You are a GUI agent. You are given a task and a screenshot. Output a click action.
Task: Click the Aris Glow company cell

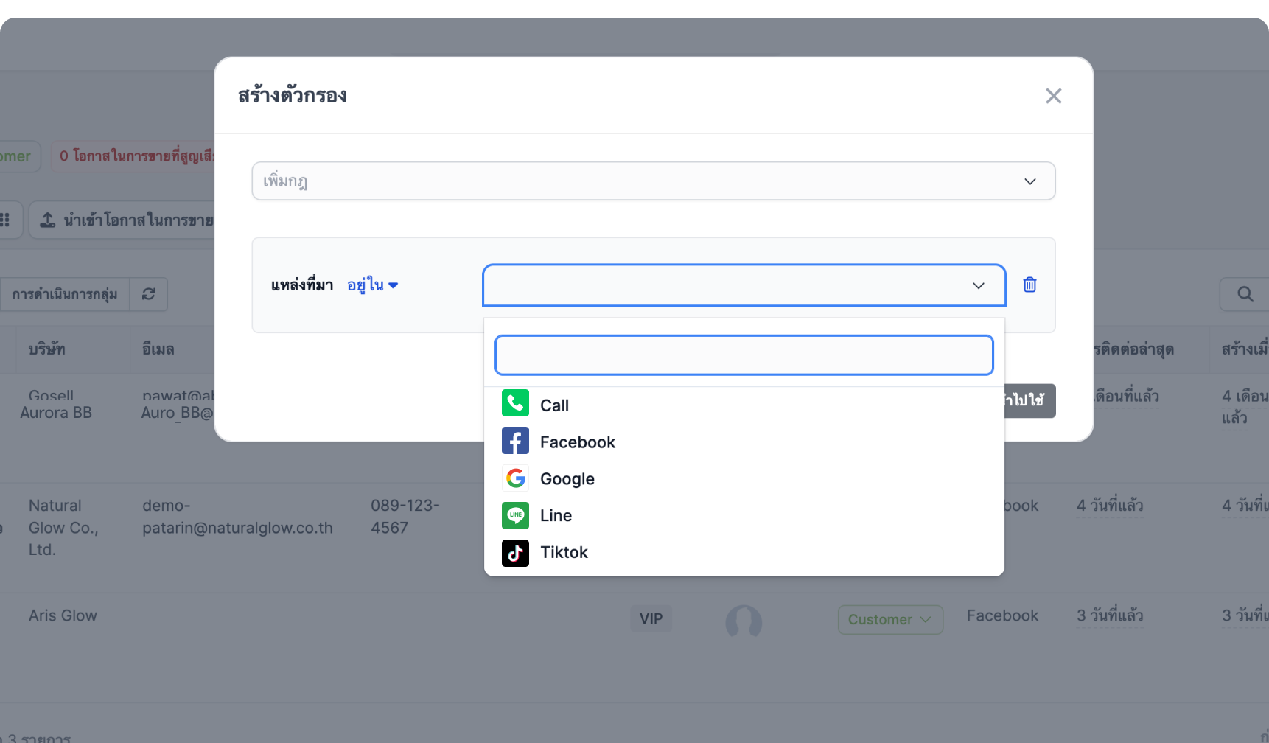[63, 615]
